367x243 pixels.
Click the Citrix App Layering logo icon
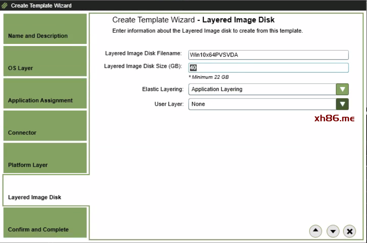[x=5, y=6]
